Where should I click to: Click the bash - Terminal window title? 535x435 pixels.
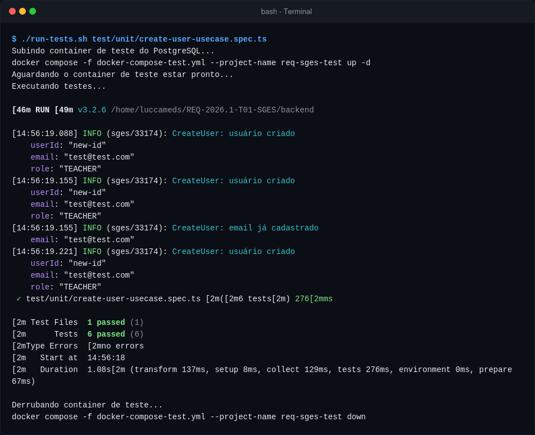point(286,12)
